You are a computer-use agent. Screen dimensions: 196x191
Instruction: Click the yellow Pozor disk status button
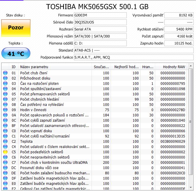16,28
